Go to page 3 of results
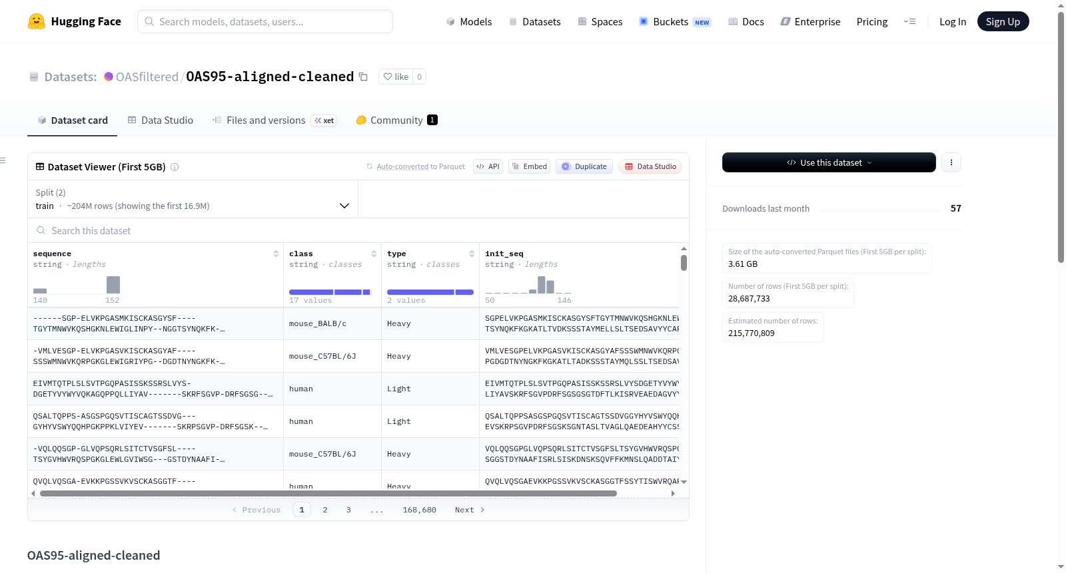Viewport: 1066px width, 573px height. click(348, 510)
